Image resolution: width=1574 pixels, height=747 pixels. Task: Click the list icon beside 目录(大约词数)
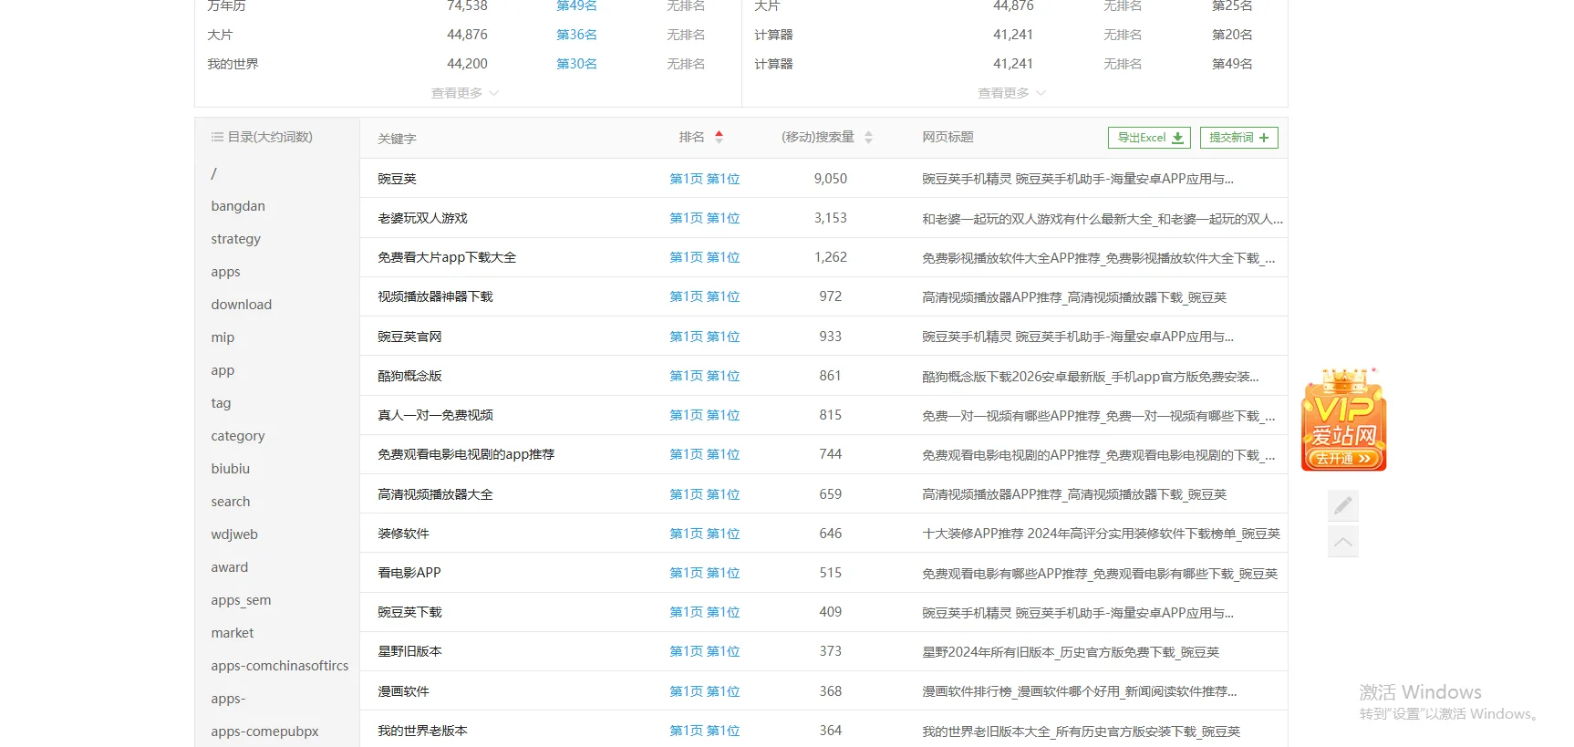click(x=217, y=137)
